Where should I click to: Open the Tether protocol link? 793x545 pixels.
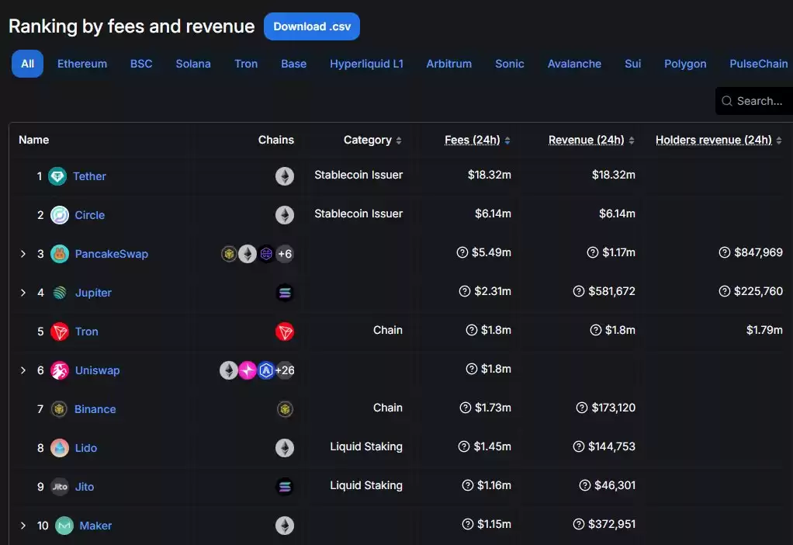coord(89,176)
